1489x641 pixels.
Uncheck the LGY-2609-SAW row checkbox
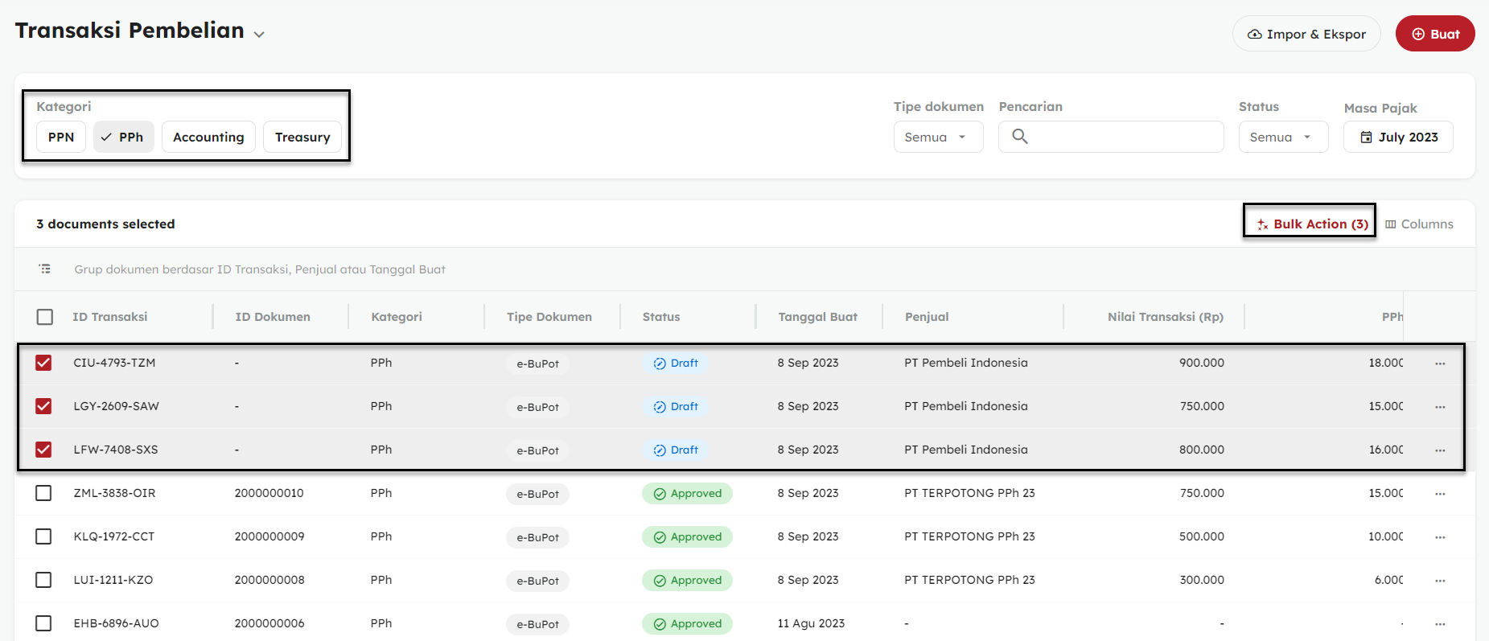43,406
